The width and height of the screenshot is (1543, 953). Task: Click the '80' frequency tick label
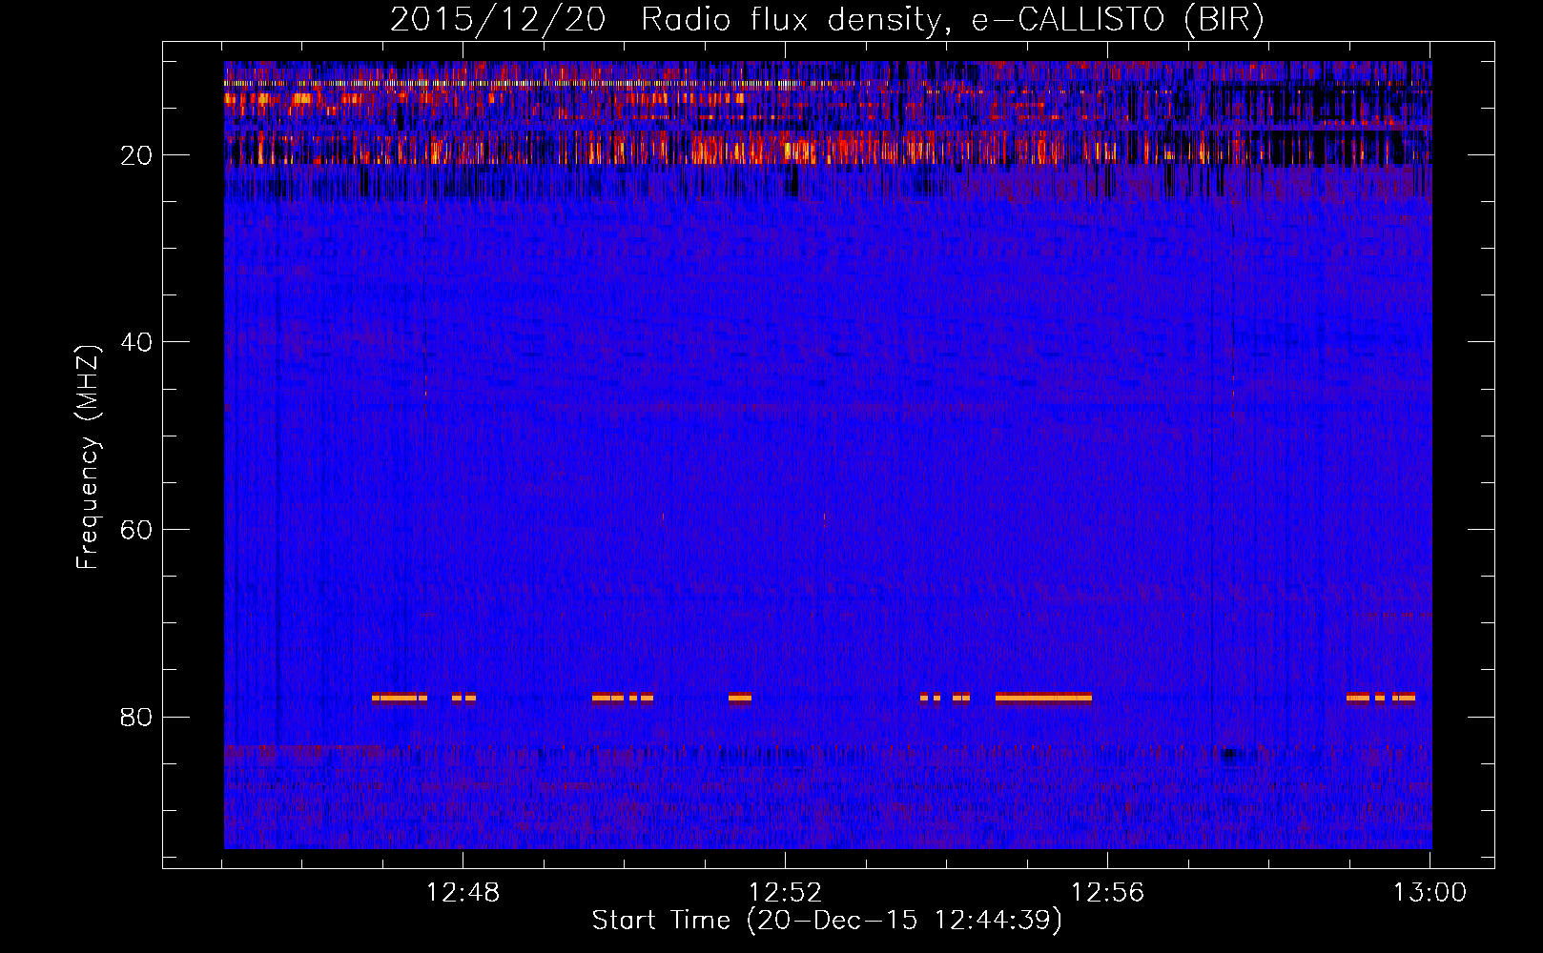pyautogui.click(x=136, y=717)
